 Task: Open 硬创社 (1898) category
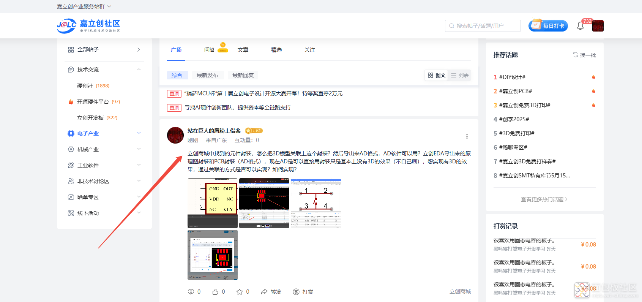pyautogui.click(x=93, y=86)
